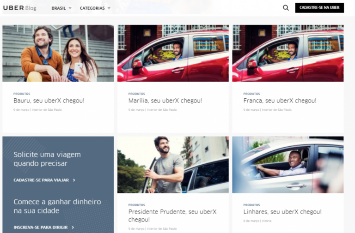This screenshot has width=355, height=233.
Task: Click Linhares article driver photo
Action: pyautogui.click(x=288, y=165)
